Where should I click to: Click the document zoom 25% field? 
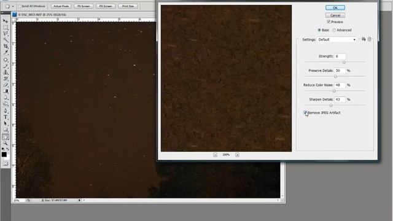[19, 201]
